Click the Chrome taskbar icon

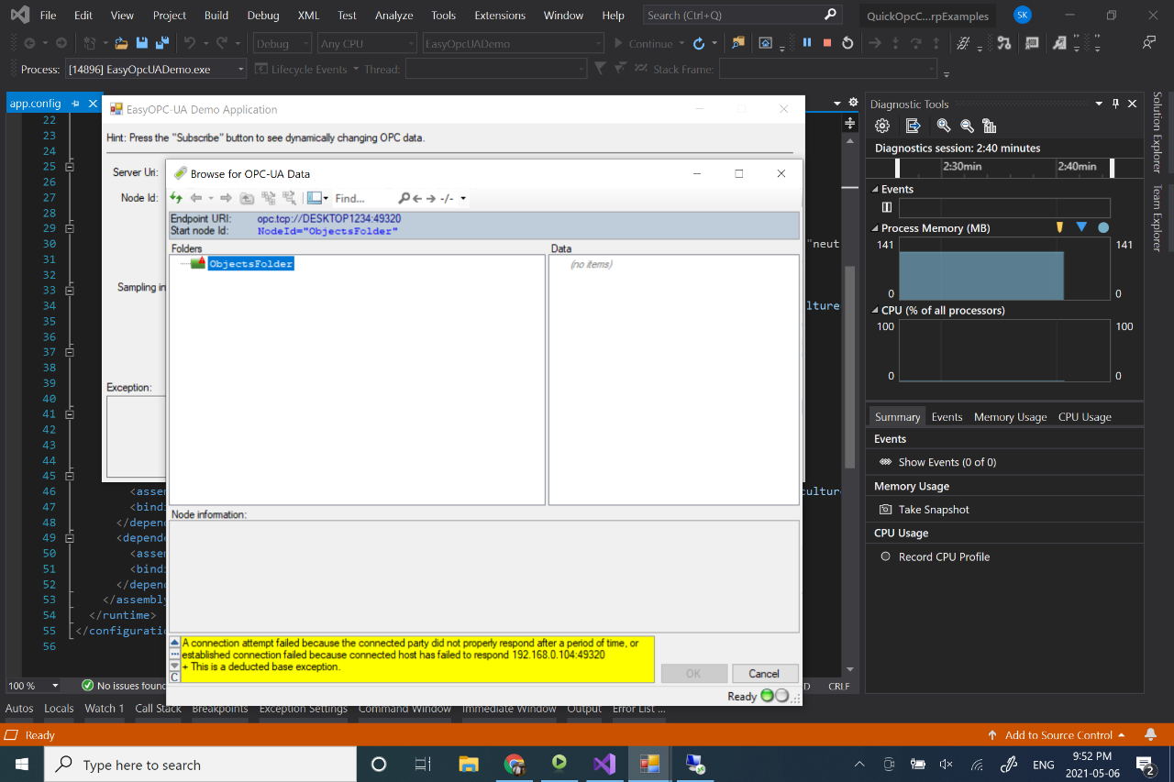coord(515,764)
